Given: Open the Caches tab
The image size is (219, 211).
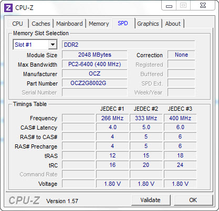Looking at the screenshot, I should [41, 24].
